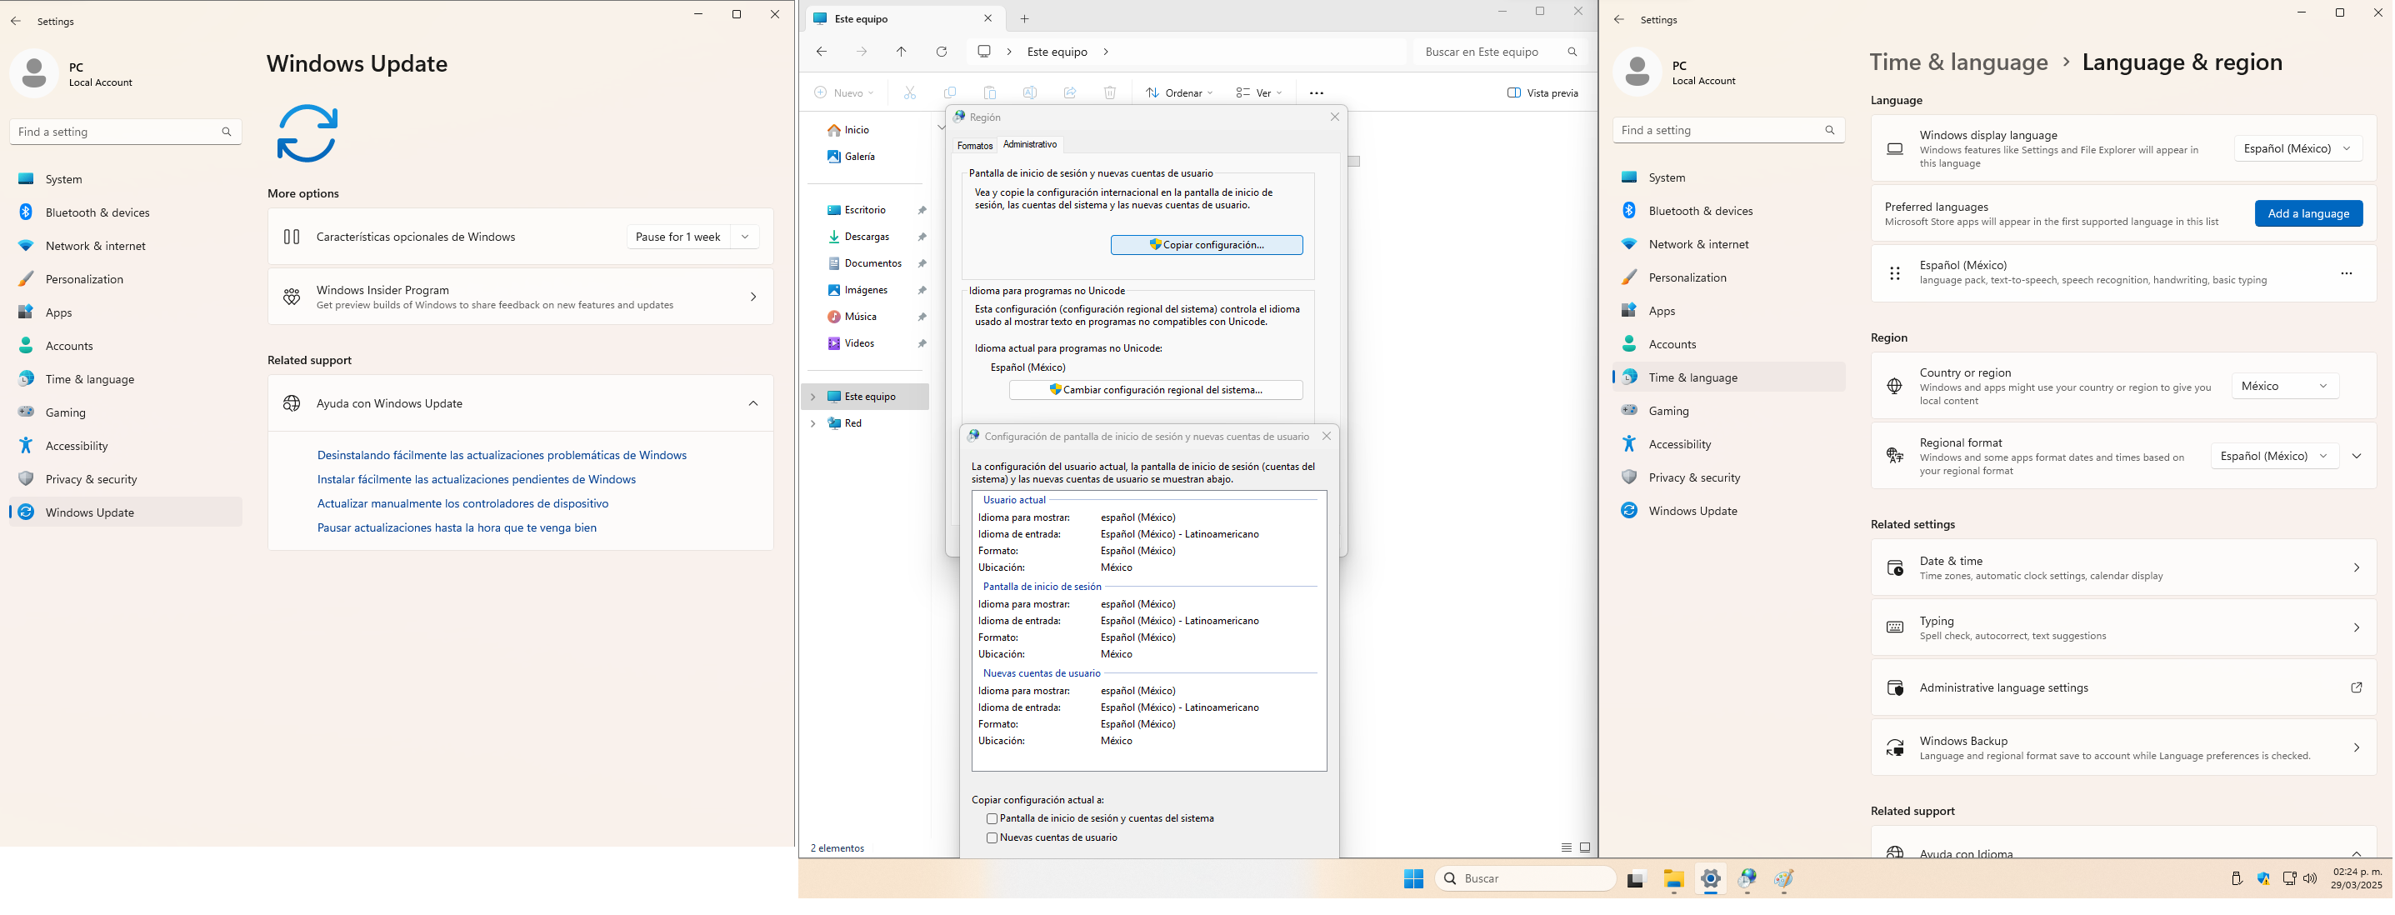Expand the Red tree node
Viewport: 2395px width, 915px height.
pos(813,424)
